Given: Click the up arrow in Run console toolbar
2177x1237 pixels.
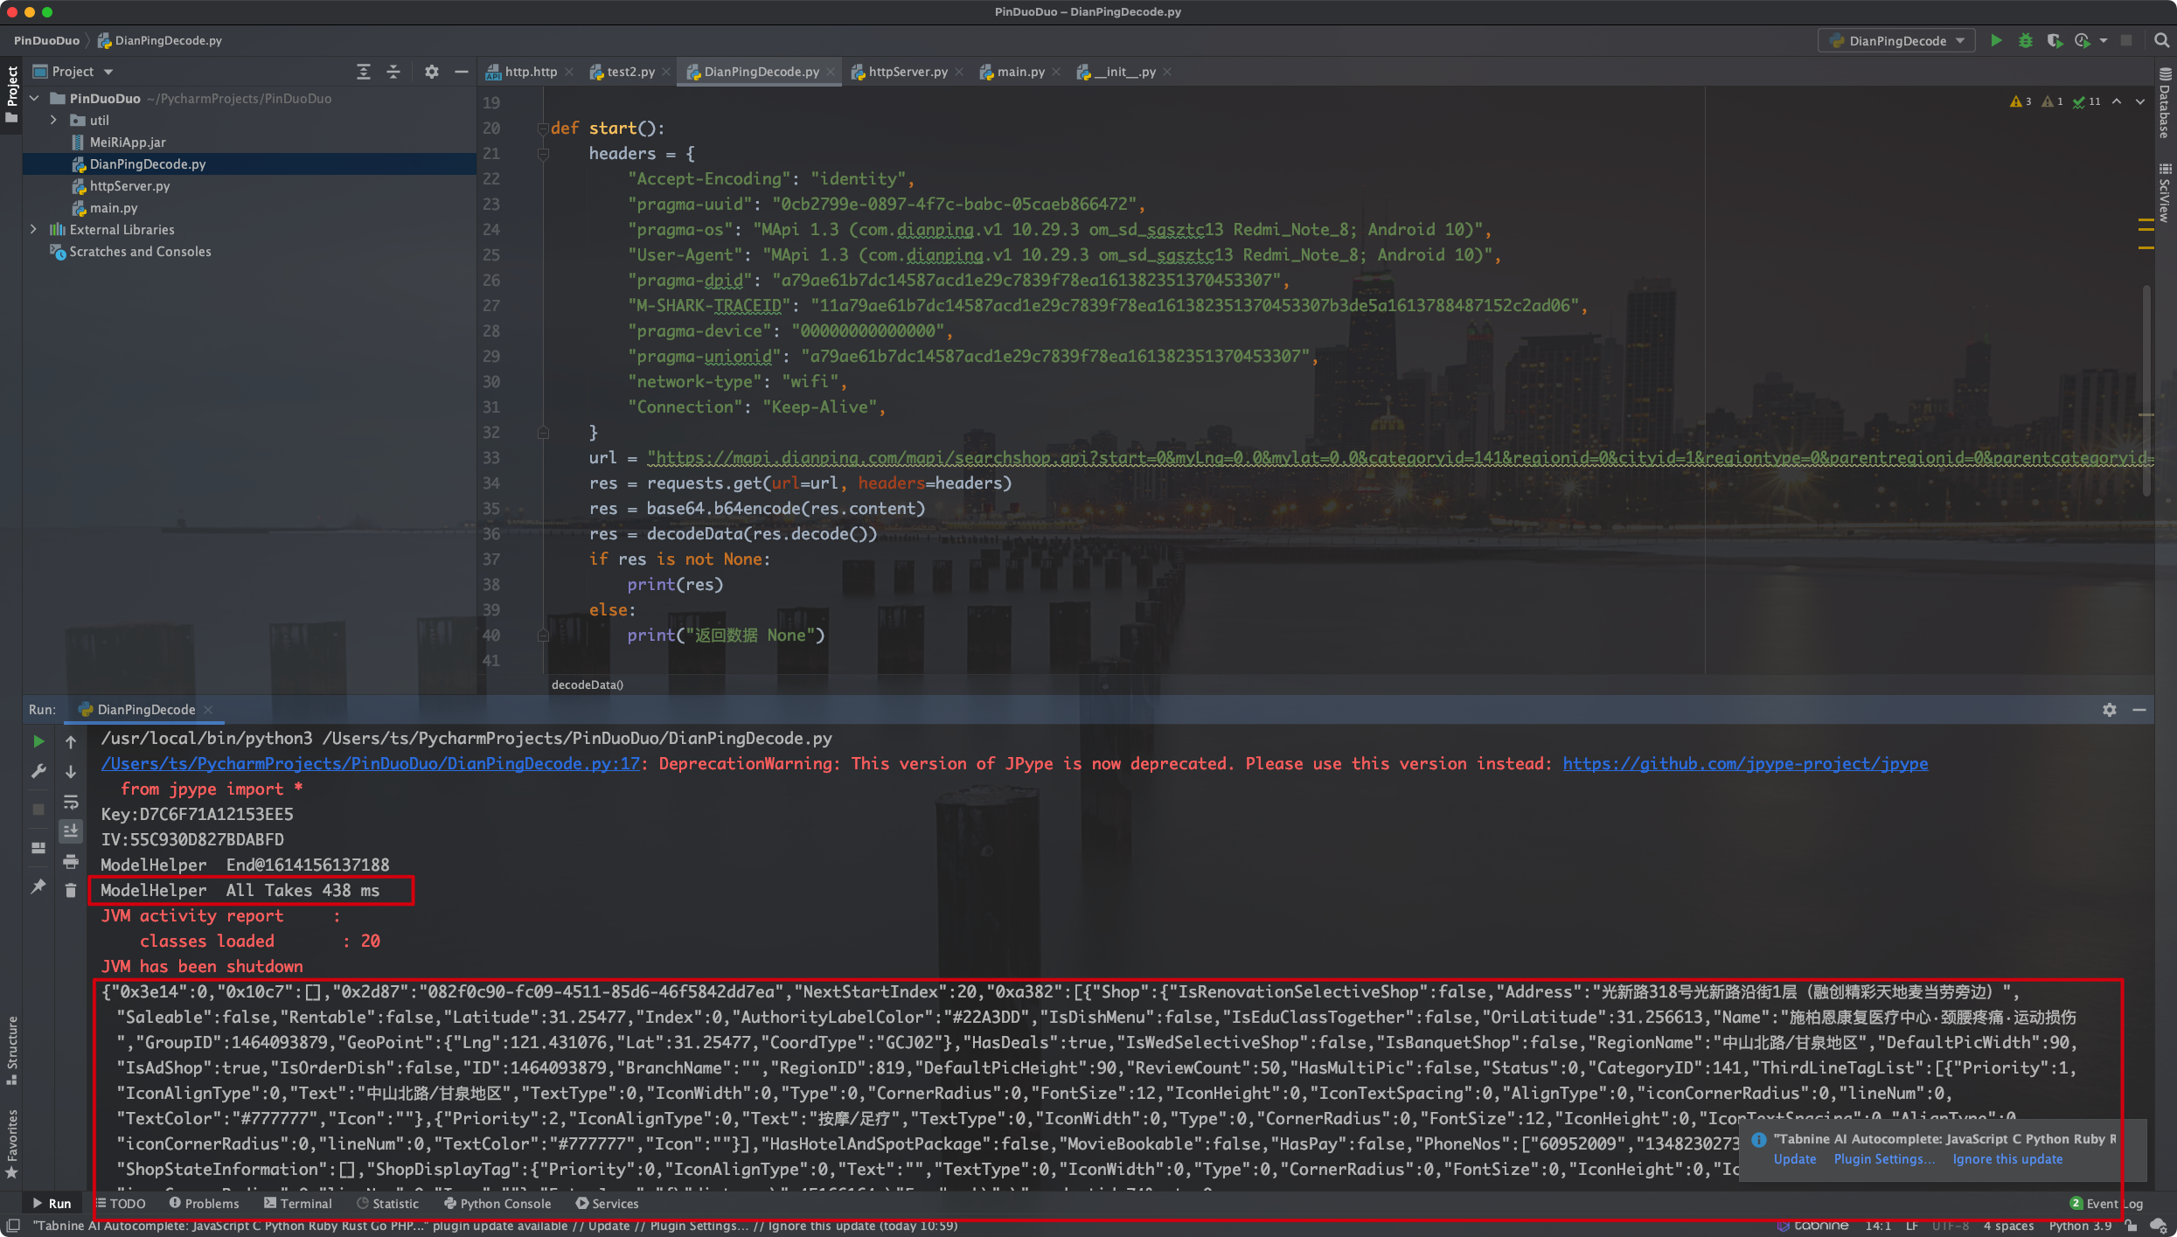Looking at the screenshot, I should [x=71, y=741].
